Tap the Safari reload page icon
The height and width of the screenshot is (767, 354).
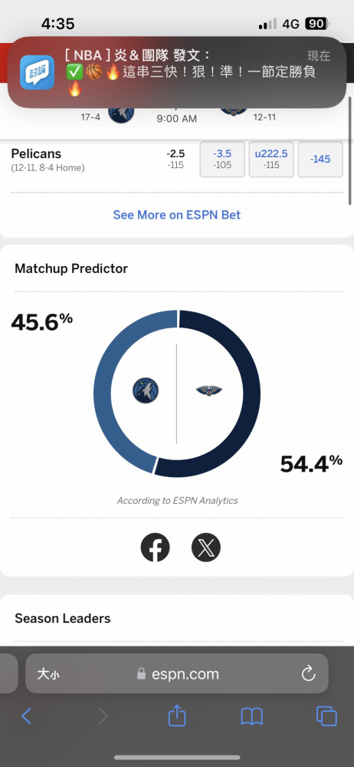tap(309, 673)
